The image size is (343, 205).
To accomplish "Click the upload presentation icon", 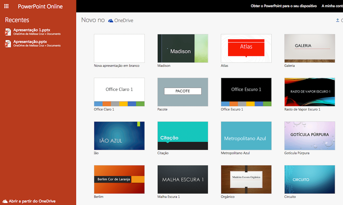I will [x=338, y=20].
